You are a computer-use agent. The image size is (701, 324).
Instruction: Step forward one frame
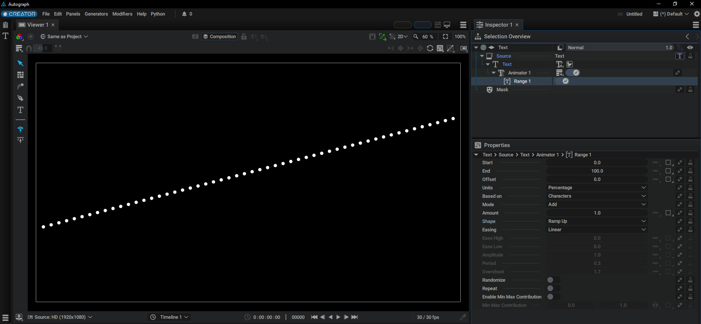[x=346, y=317]
